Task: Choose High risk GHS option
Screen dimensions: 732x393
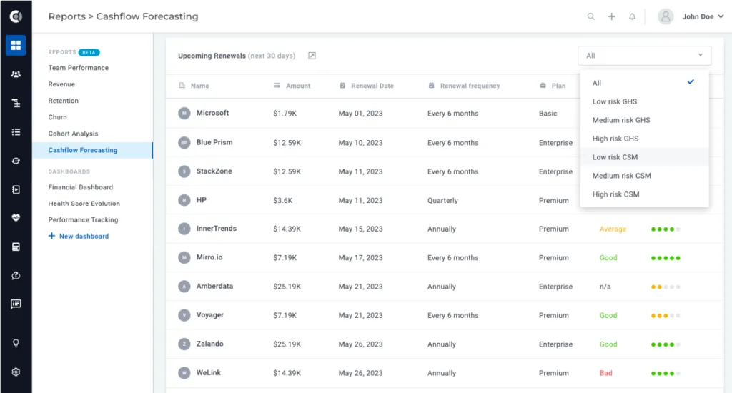Action: tap(644, 139)
